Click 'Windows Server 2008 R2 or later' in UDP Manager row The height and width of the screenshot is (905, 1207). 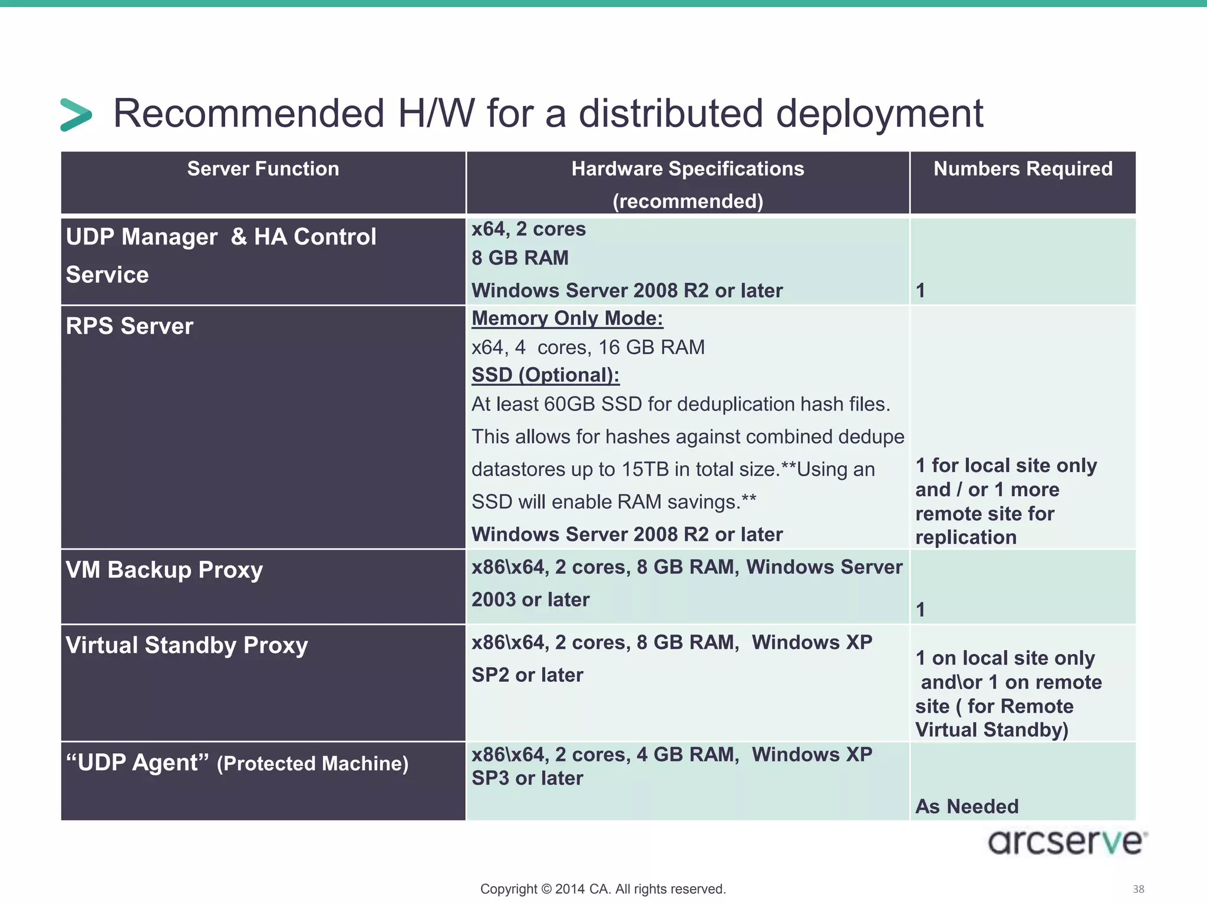click(x=627, y=290)
